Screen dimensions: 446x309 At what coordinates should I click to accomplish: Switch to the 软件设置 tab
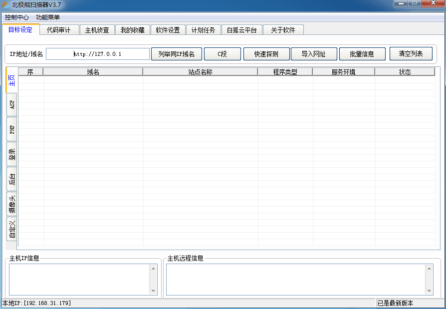[168, 30]
